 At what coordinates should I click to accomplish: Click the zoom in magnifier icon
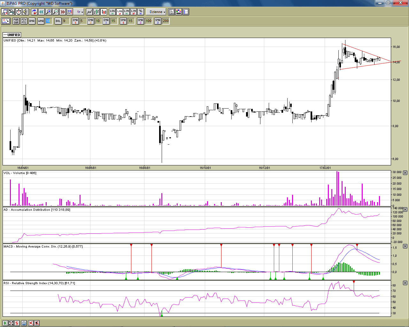(49, 12)
